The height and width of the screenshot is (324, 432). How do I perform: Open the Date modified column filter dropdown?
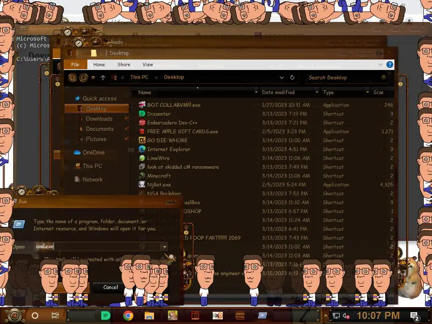point(316,92)
